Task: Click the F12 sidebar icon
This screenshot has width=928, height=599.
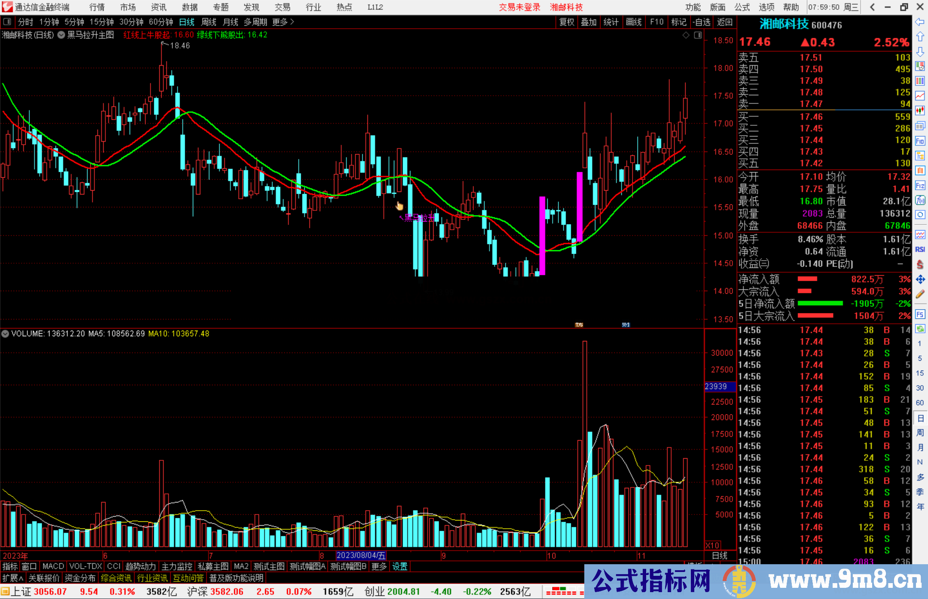Action: point(920,185)
